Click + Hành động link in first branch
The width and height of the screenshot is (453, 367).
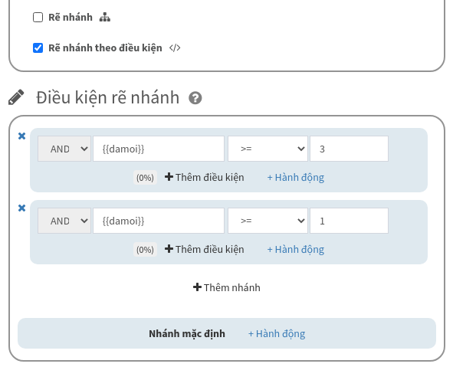(x=296, y=177)
